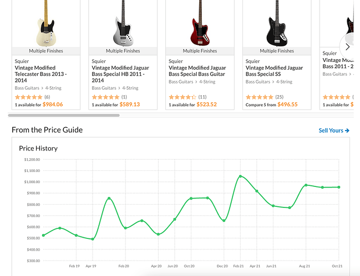The image size is (360, 276).
Task: Open Vintage Modified Telecaster Bass 2013 - 2014 title
Action: pyautogui.click(x=40, y=74)
